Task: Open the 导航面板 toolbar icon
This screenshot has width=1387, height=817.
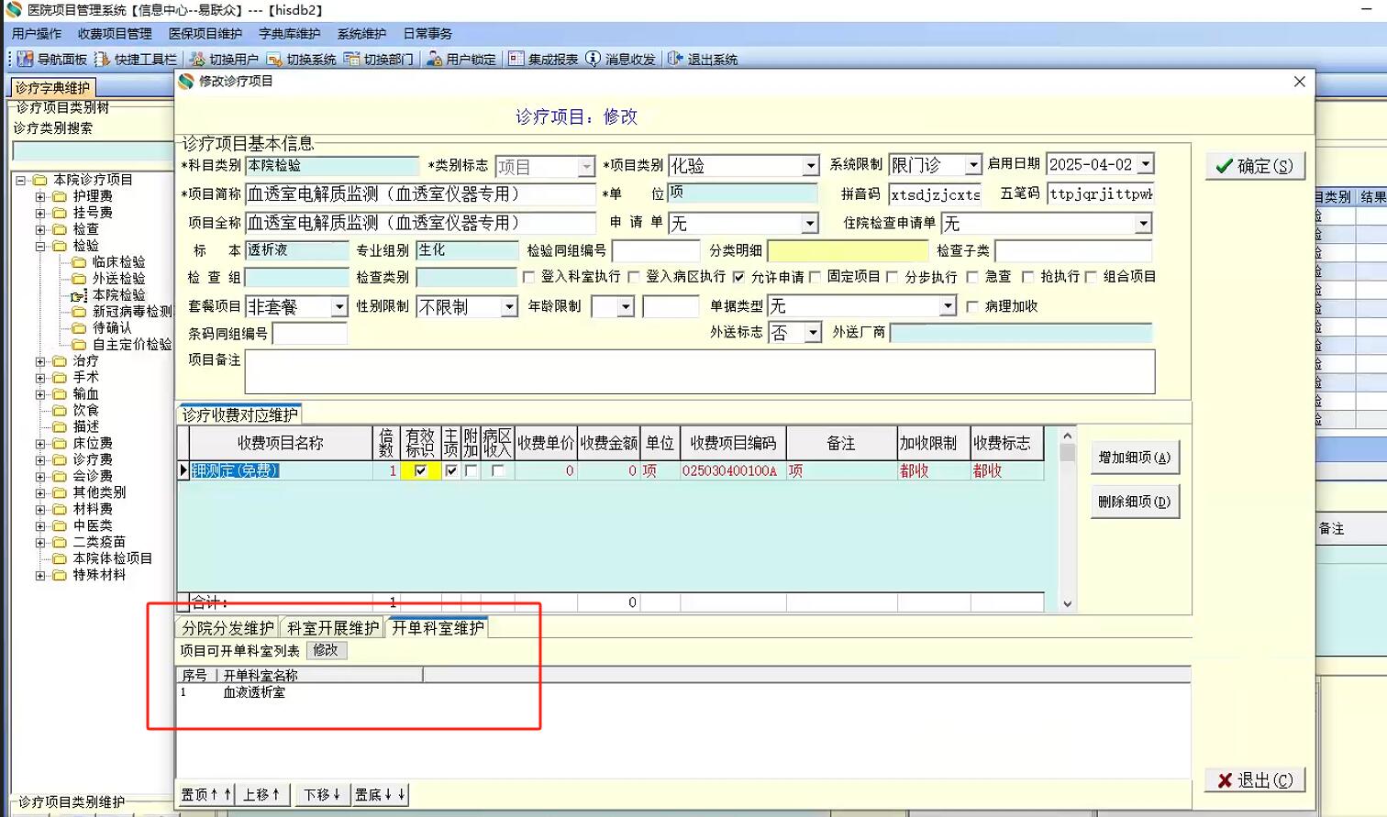Action: (25, 59)
